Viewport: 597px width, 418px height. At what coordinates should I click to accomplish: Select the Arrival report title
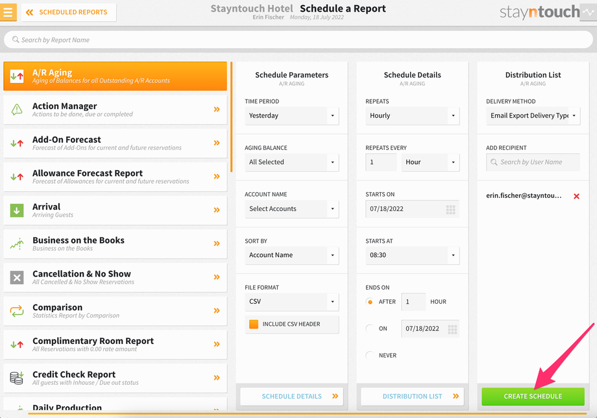tap(47, 206)
